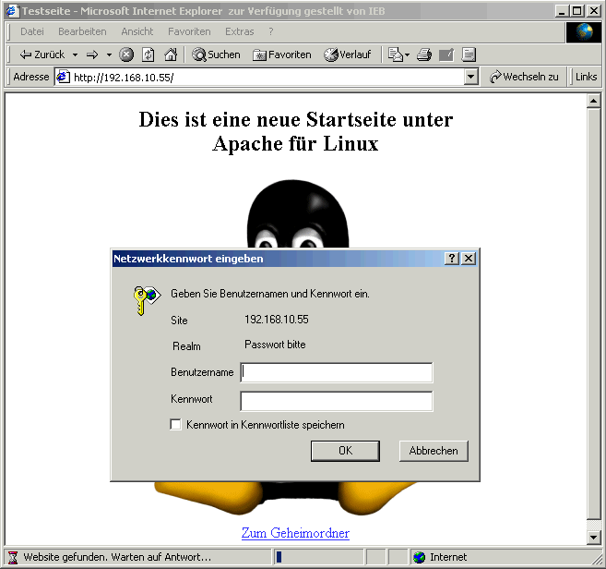Open the Ansicht menu

click(137, 31)
